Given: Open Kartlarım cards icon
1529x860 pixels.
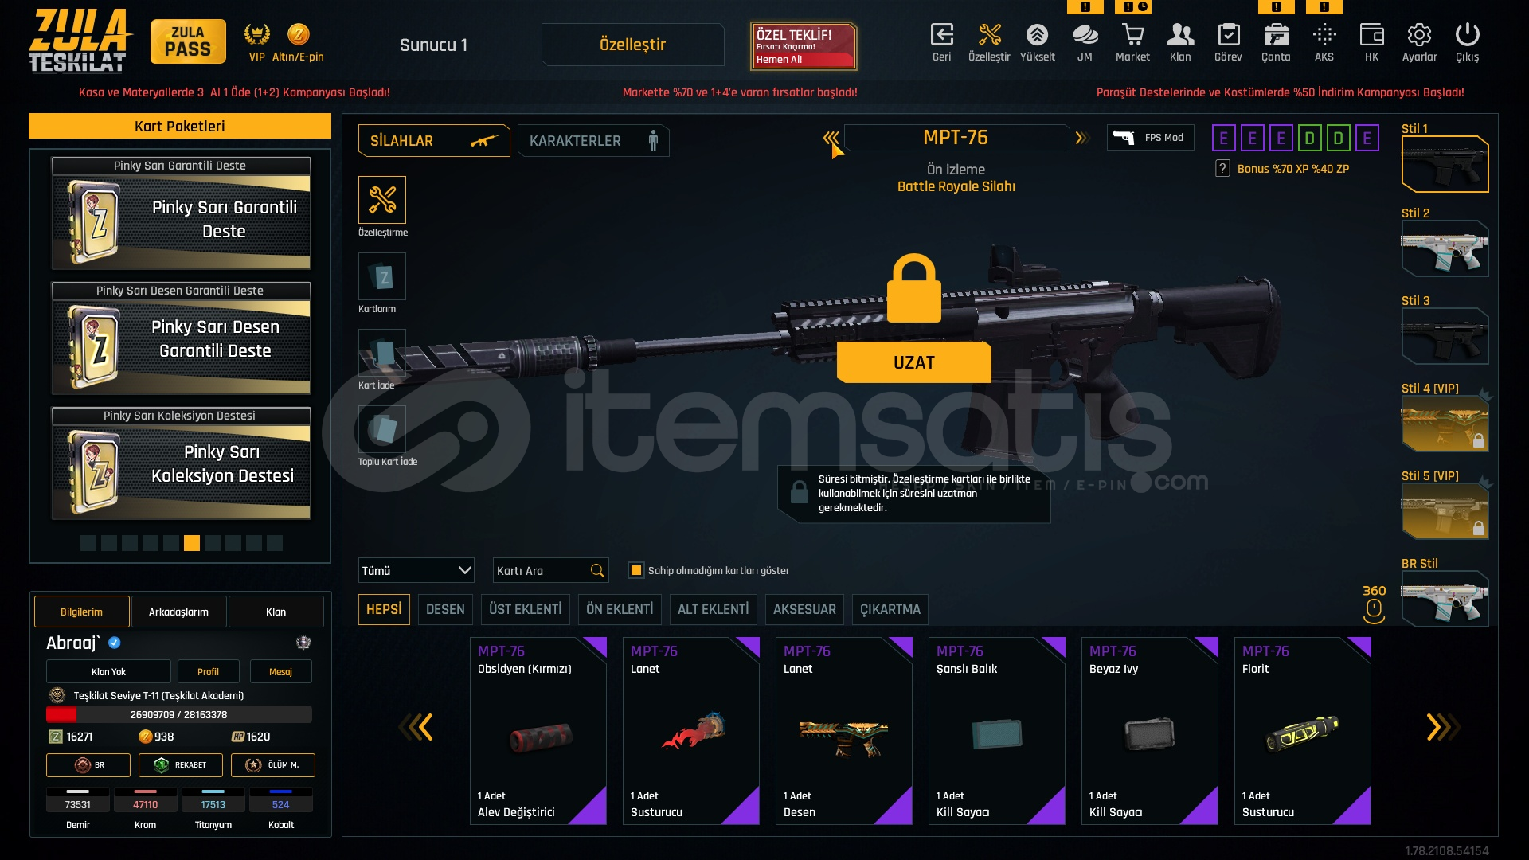Looking at the screenshot, I should pyautogui.click(x=382, y=276).
